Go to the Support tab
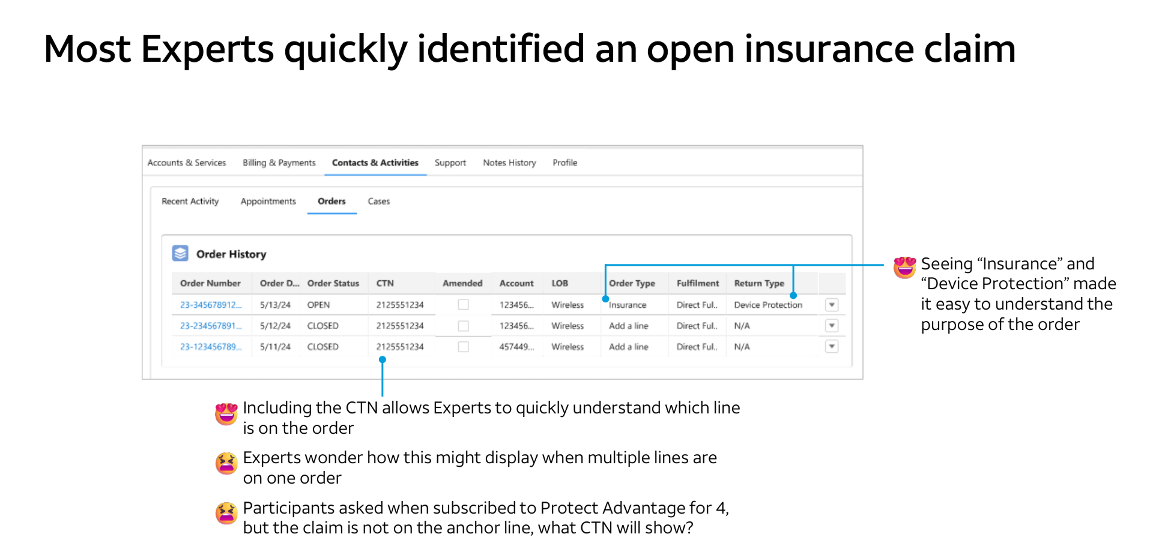This screenshot has width=1153, height=558. coord(450,163)
